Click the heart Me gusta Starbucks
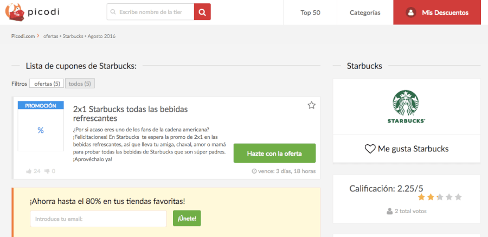Screen dimensions: 488x237 [x=370, y=149]
